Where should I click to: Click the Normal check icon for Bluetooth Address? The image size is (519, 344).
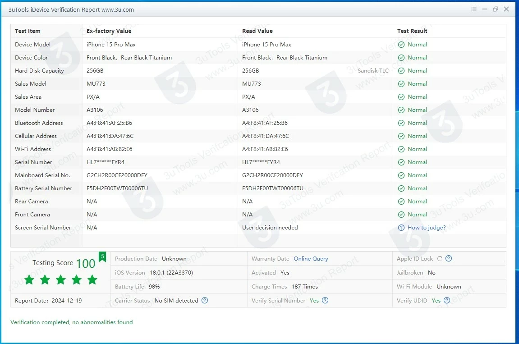(401, 123)
